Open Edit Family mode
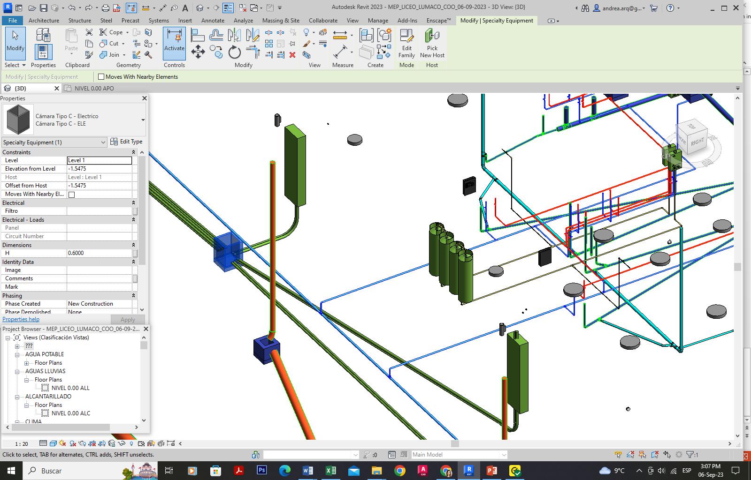 point(406,43)
